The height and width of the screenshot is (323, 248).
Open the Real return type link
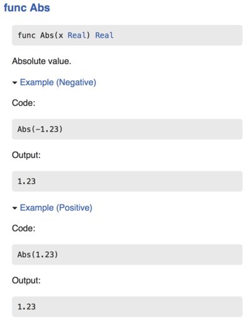tap(104, 35)
